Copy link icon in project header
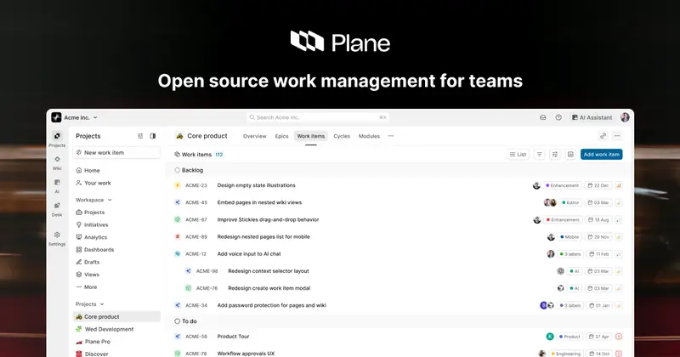 [x=603, y=136]
